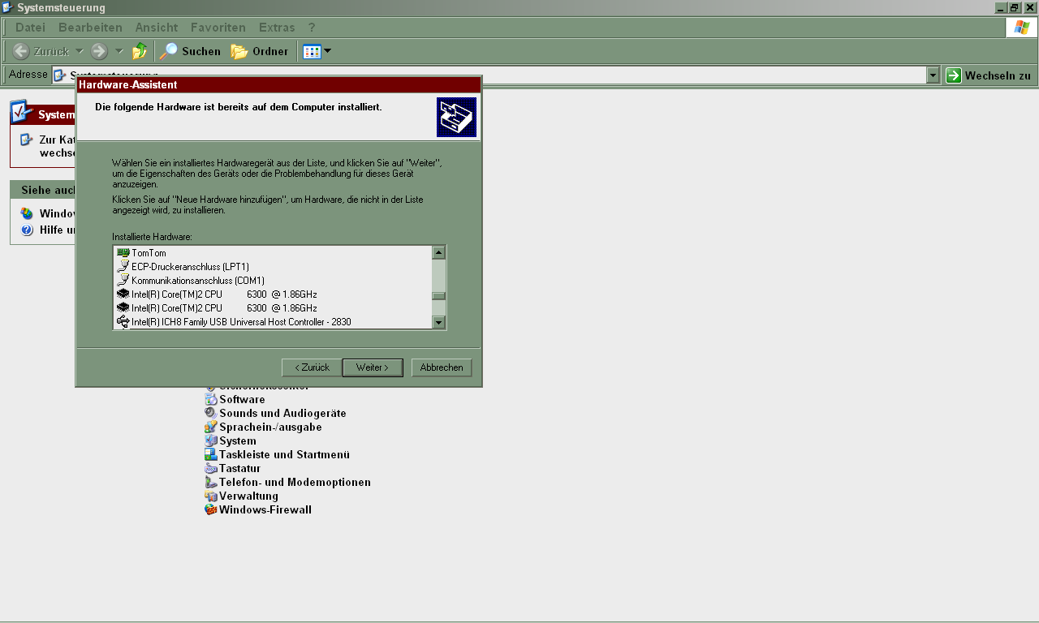
Task: Open Software icon in Systemsteuerung
Action: tap(211, 399)
